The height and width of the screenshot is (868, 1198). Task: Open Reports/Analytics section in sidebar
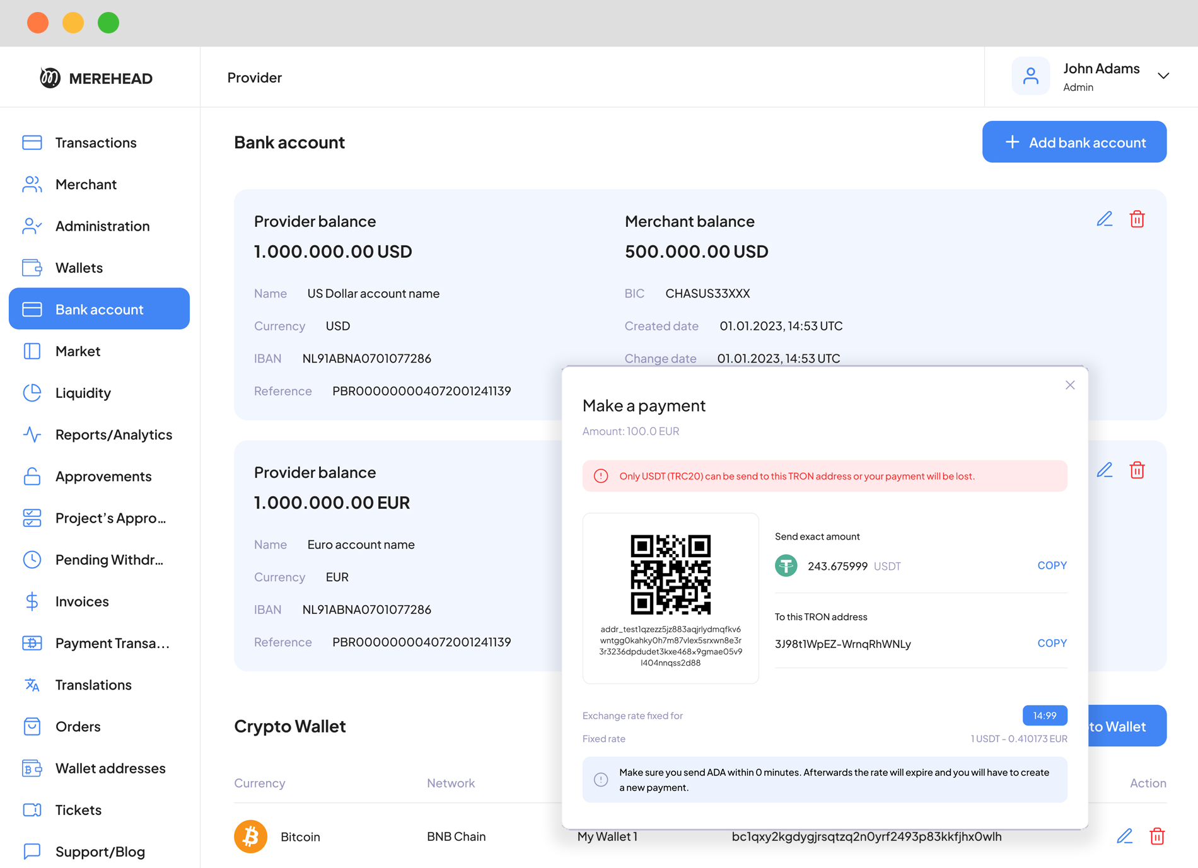coord(113,434)
